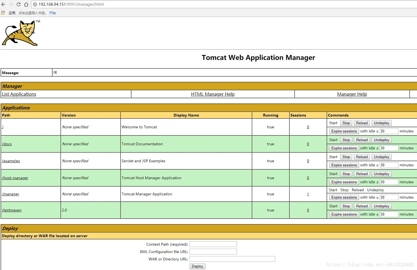This screenshot has width=417, height=270.
Task: Click sessions count for /testmaven
Action: pos(308,210)
